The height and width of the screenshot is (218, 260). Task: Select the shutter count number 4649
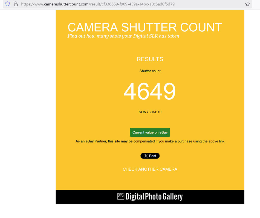coord(150,91)
